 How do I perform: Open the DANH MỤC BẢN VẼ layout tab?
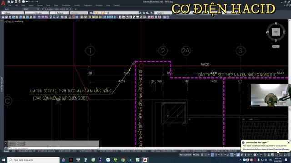26,151
